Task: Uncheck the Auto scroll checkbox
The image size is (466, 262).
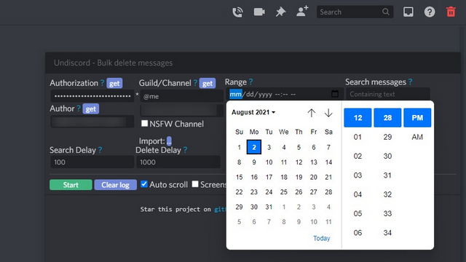Action: [144, 184]
